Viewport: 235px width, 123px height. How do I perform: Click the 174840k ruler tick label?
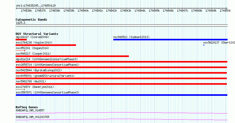coord(83,11)
